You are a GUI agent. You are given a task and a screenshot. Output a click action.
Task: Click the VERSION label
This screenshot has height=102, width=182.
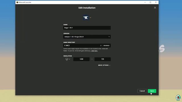[66, 33]
